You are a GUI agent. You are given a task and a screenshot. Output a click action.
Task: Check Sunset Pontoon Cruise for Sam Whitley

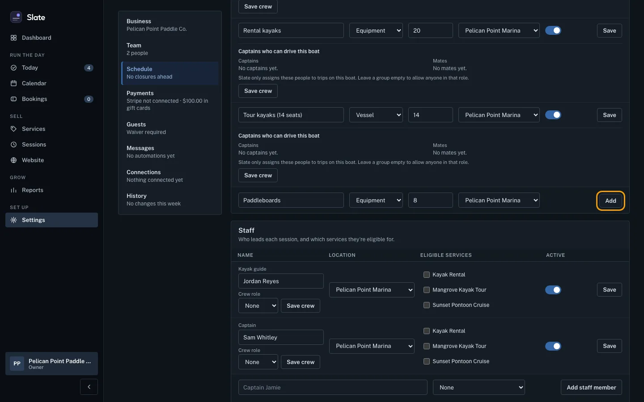427,361
